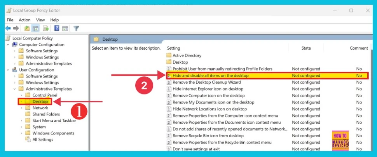Click the Control Panel folder icon
The width and height of the screenshot is (377, 157).
(28, 95)
